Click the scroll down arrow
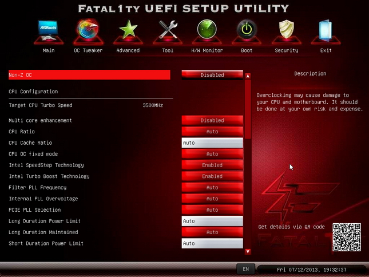The width and height of the screenshot is (369, 277). pyautogui.click(x=248, y=251)
